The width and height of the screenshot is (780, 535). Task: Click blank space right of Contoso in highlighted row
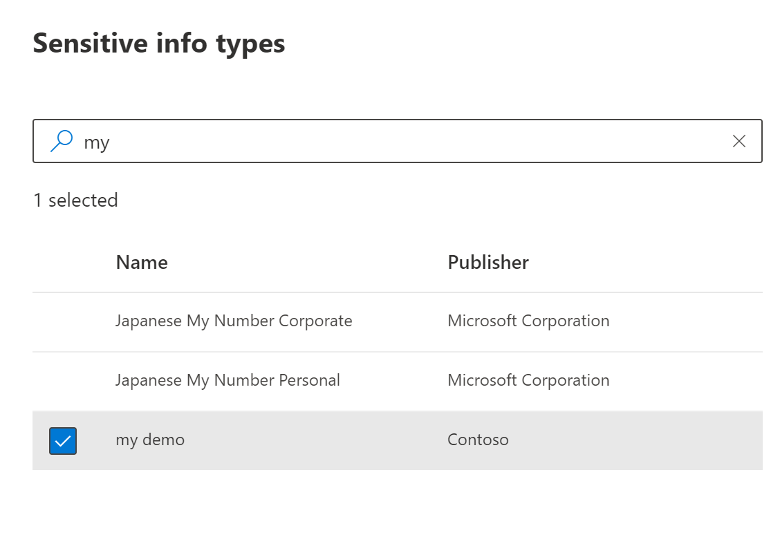point(636,440)
